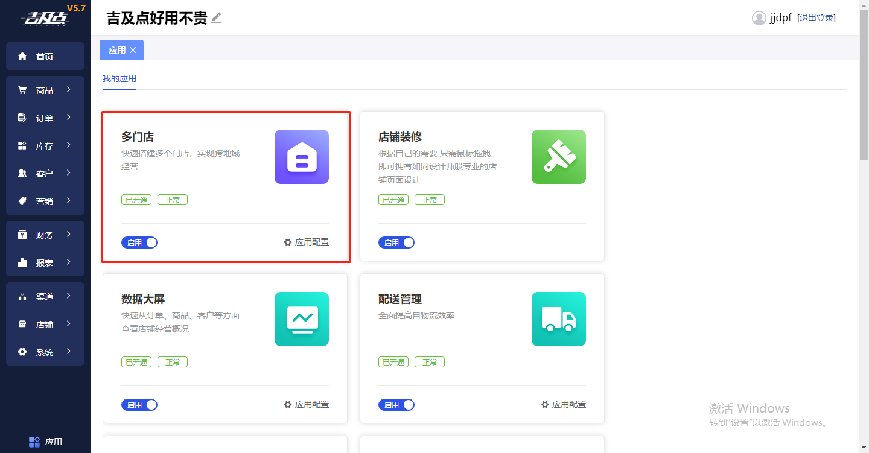Toggle the 启用 switch for 店铺装修
The height and width of the screenshot is (453, 869).
click(396, 242)
